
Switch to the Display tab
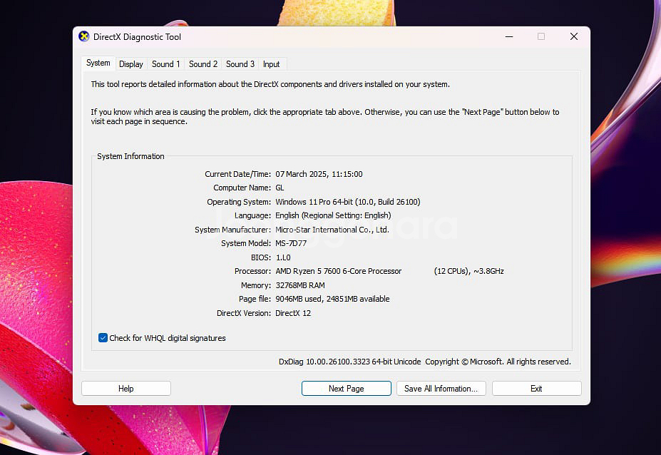tap(130, 64)
